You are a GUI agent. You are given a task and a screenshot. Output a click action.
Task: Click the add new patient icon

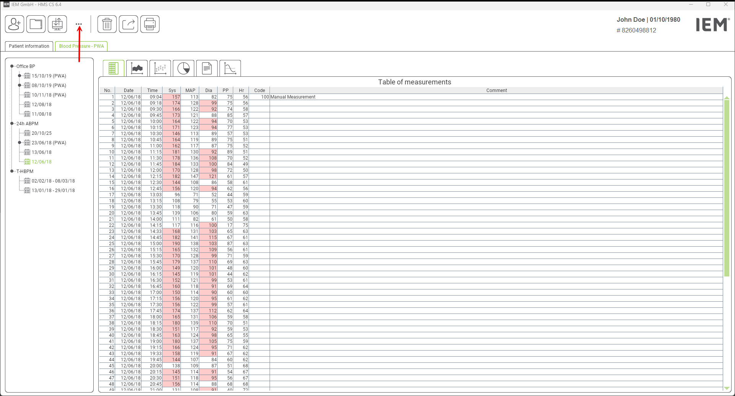tap(15, 24)
